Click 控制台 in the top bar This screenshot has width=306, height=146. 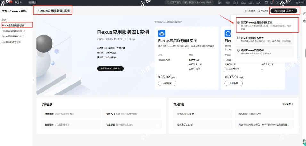pos(33,3)
